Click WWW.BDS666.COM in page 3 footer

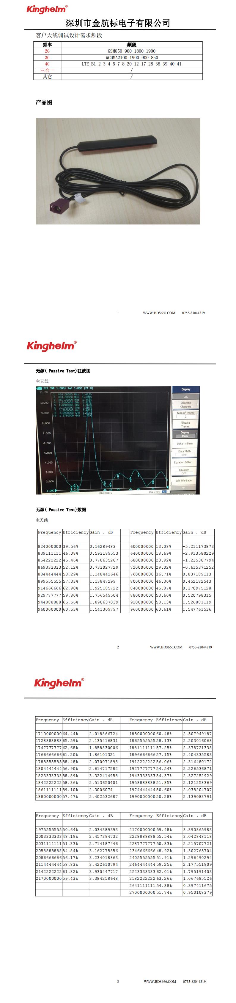click(x=160, y=982)
